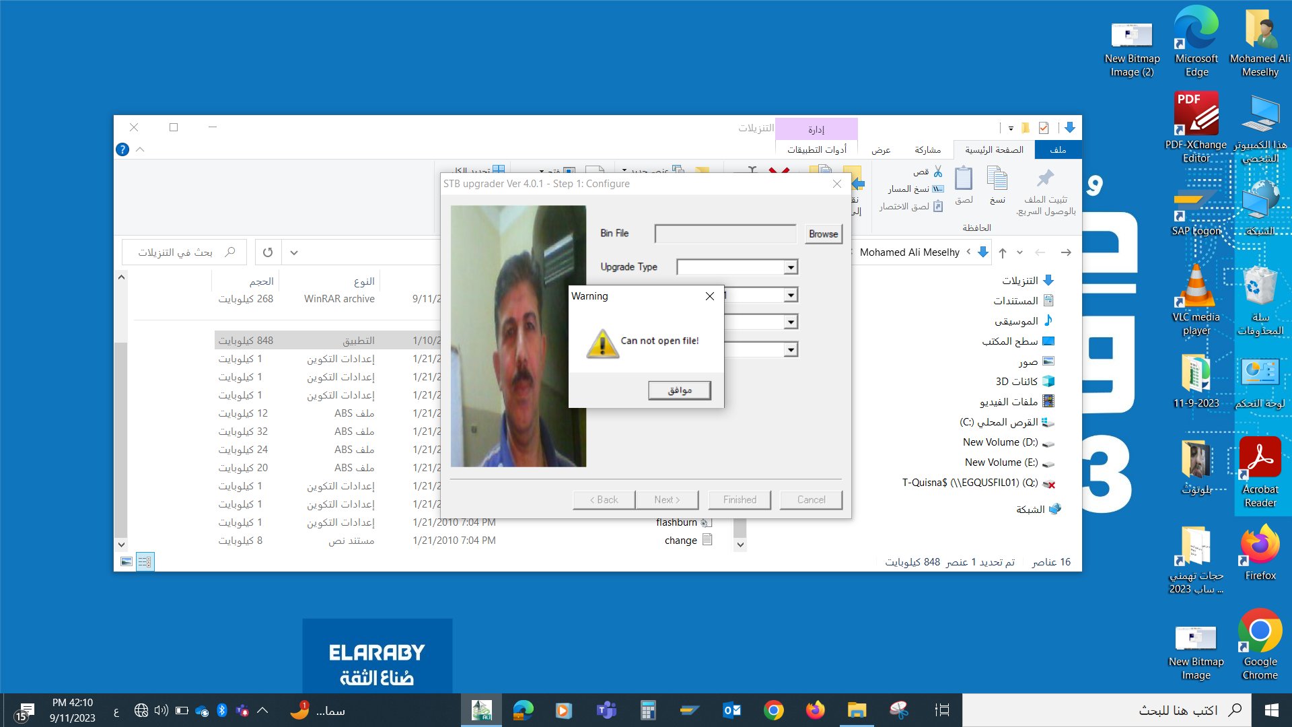Switch to الصفحة الرئيسية ribbon tab
This screenshot has width=1292, height=727.
pos(994,149)
